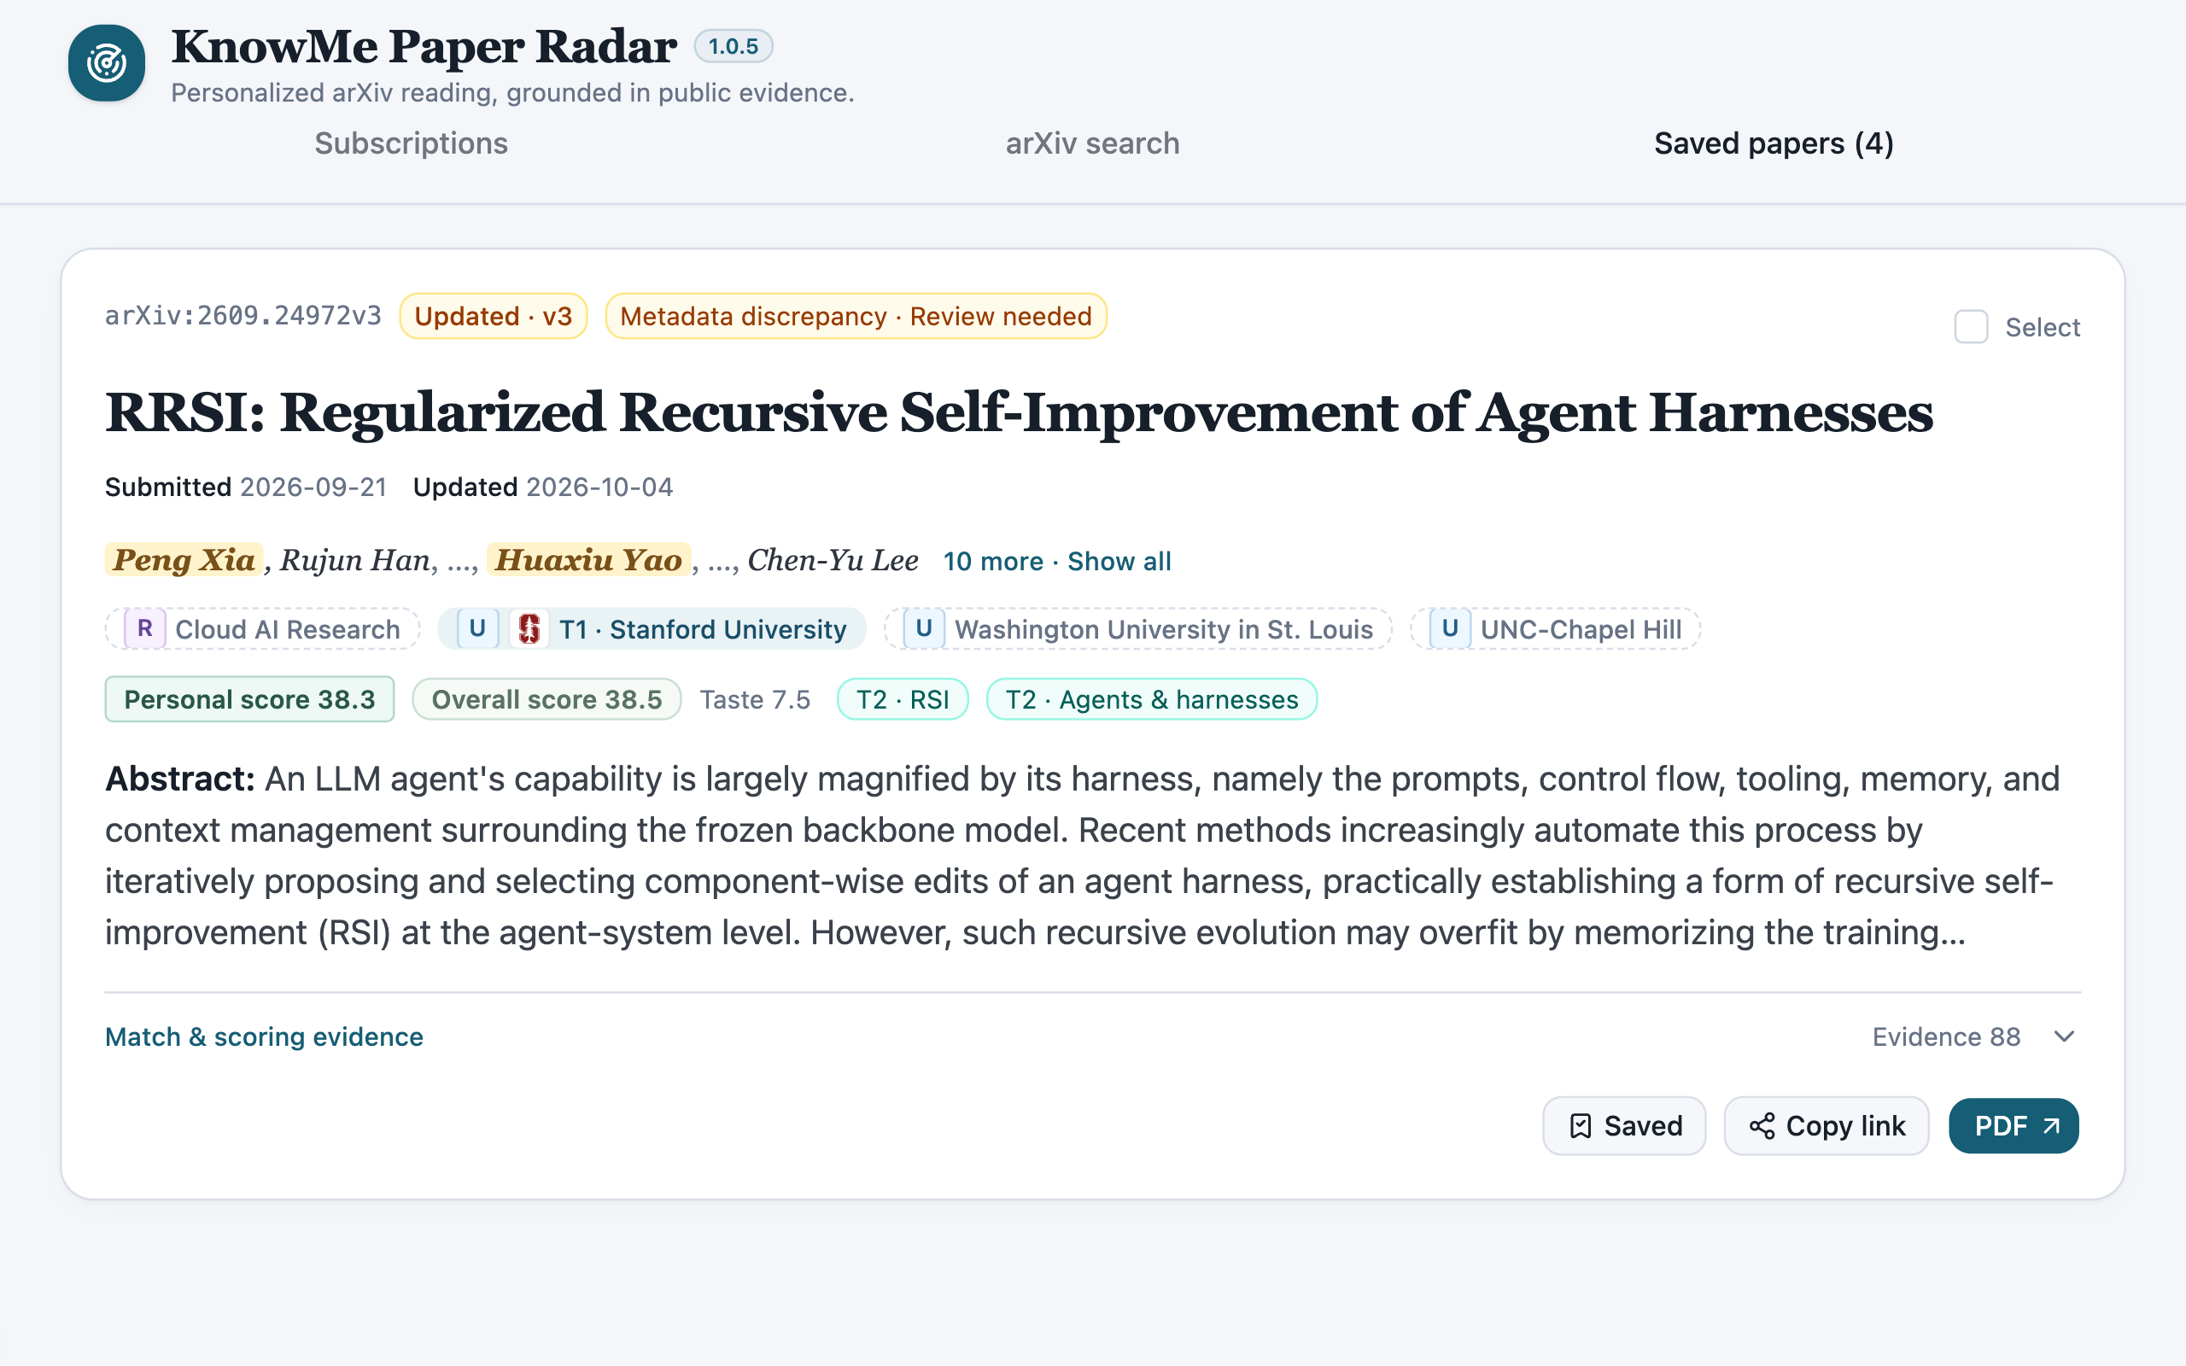Click the KnowMe radar logo icon
This screenshot has height=1366, width=2186.
click(x=107, y=62)
